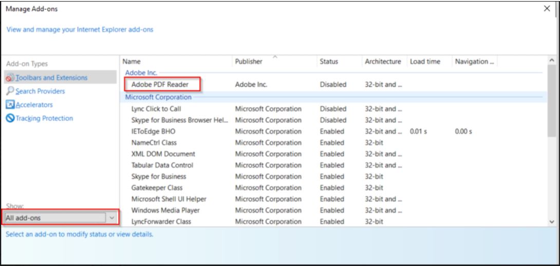Expand the All add-ons combo box arrow
Viewport: 560px width, 266px height.
[113, 217]
